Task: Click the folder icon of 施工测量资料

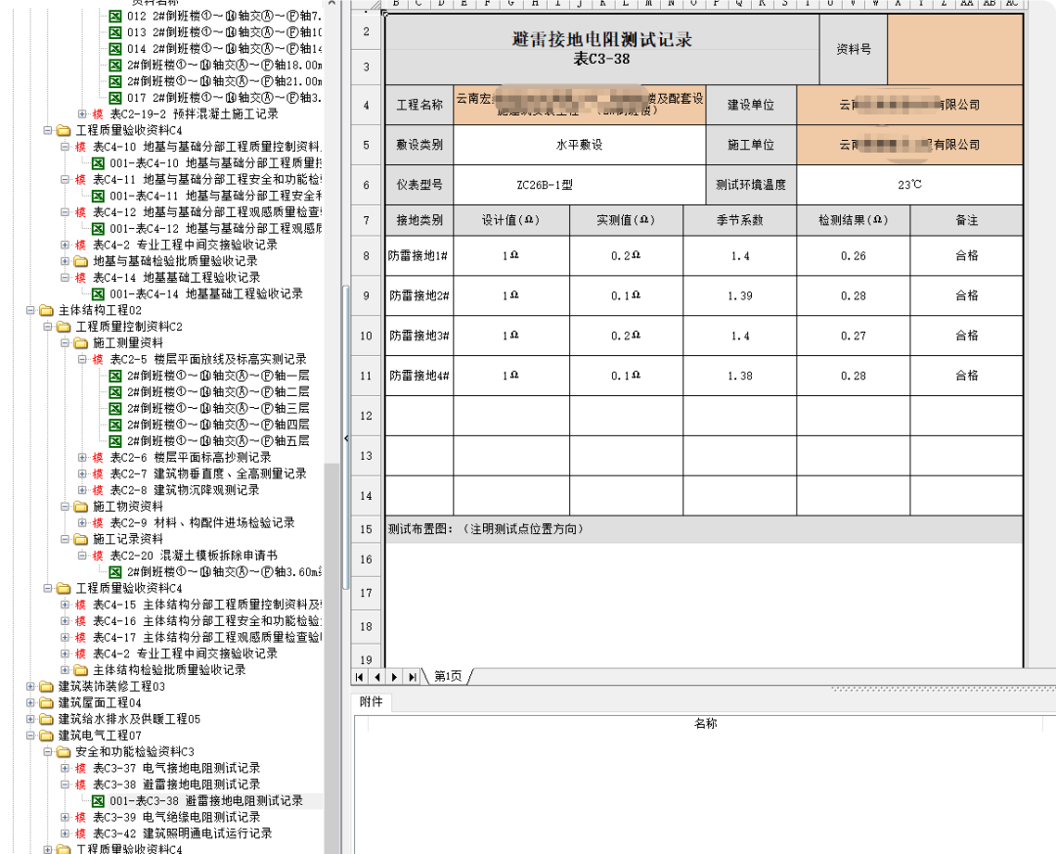Action: (81, 343)
